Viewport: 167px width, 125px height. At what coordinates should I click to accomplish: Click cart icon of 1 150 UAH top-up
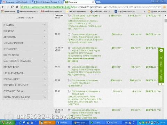[x=69, y=16]
